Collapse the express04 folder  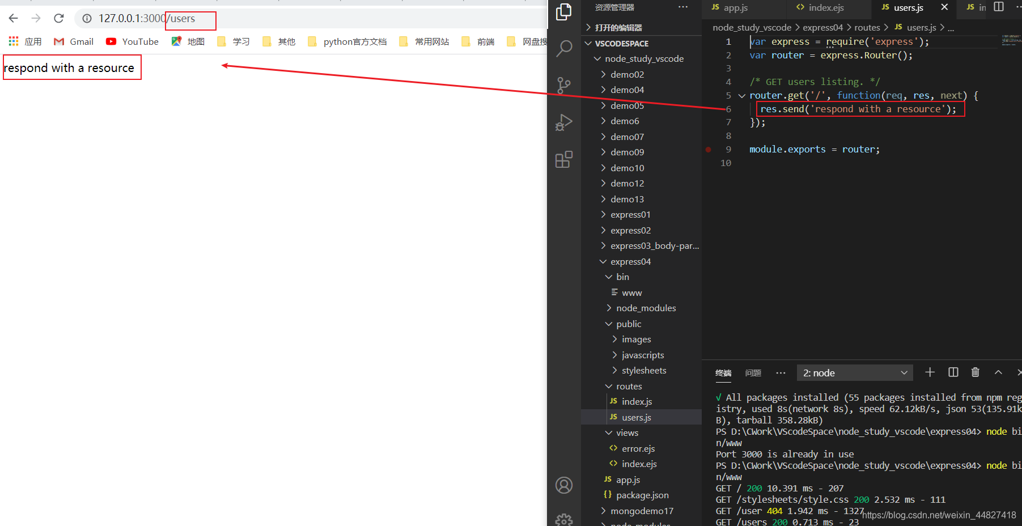[641, 261]
